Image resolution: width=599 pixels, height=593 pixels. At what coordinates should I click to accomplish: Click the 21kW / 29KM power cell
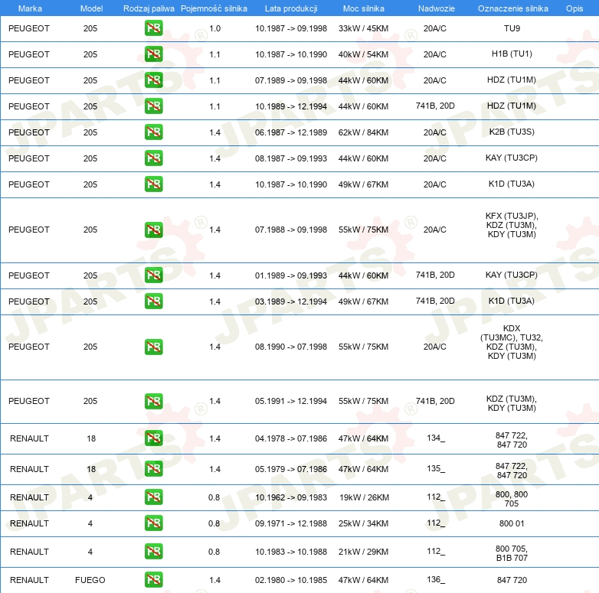point(363,552)
